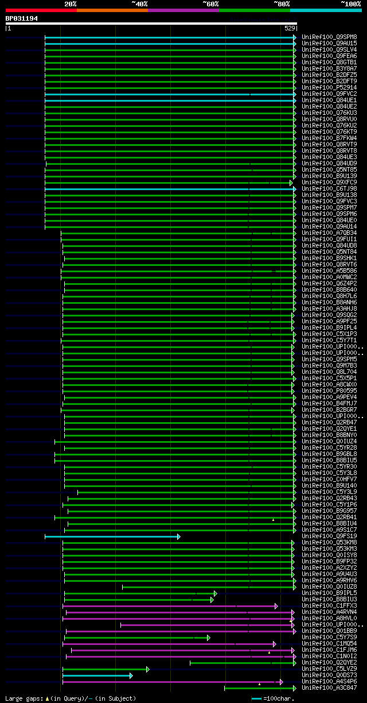The image size is (367, 703).
Task: Click the green ~80% identity legend segment
Action: click(254, 10)
